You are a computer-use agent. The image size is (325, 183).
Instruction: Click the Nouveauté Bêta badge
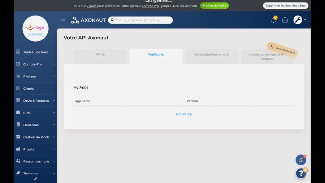(x=282, y=50)
